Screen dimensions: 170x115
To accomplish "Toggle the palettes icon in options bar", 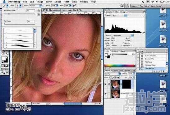I will coord(127,6).
